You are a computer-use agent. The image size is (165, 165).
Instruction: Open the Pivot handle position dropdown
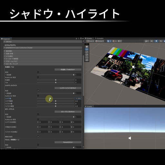coord(90,41)
